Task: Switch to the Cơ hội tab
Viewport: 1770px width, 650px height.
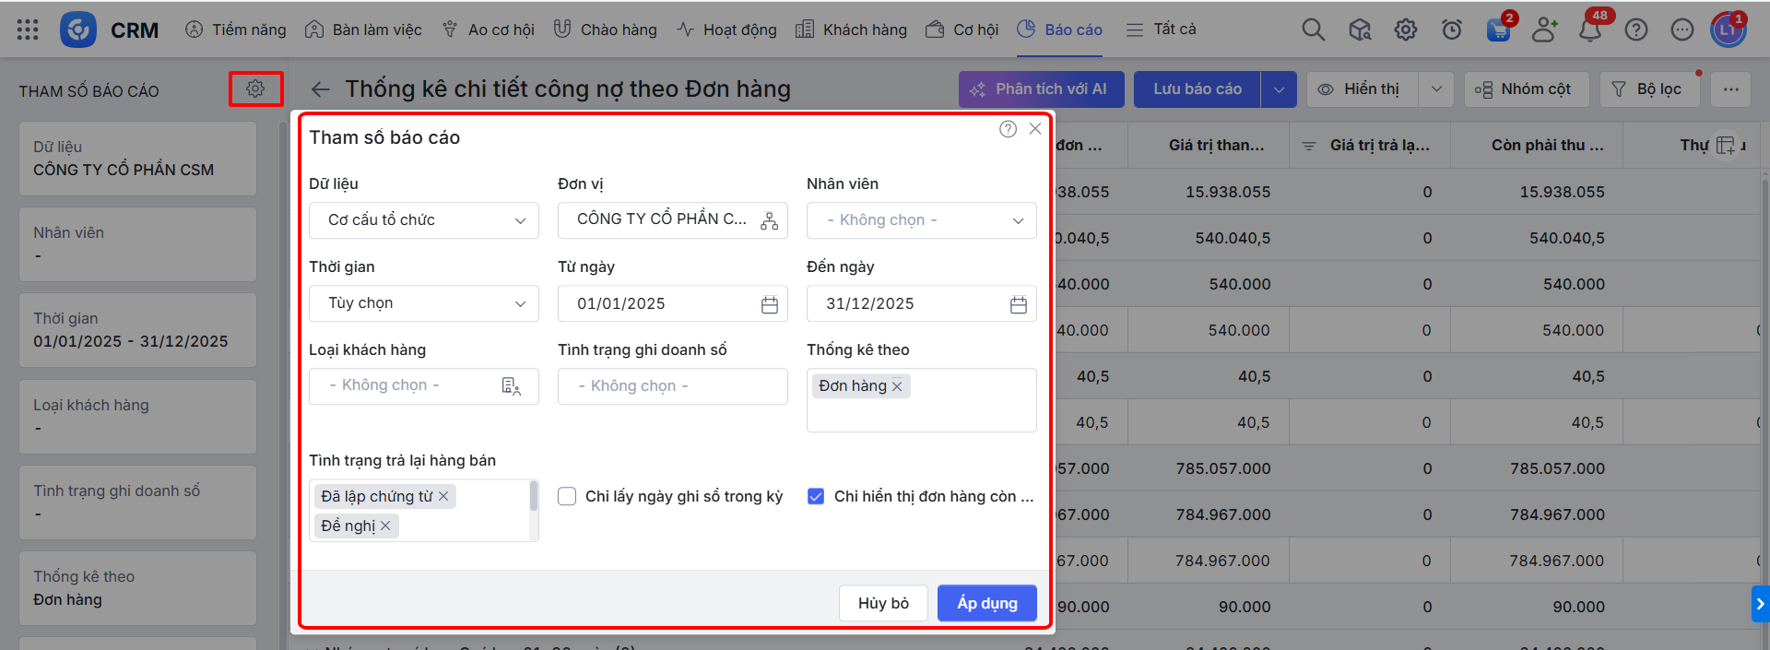Action: point(962,30)
